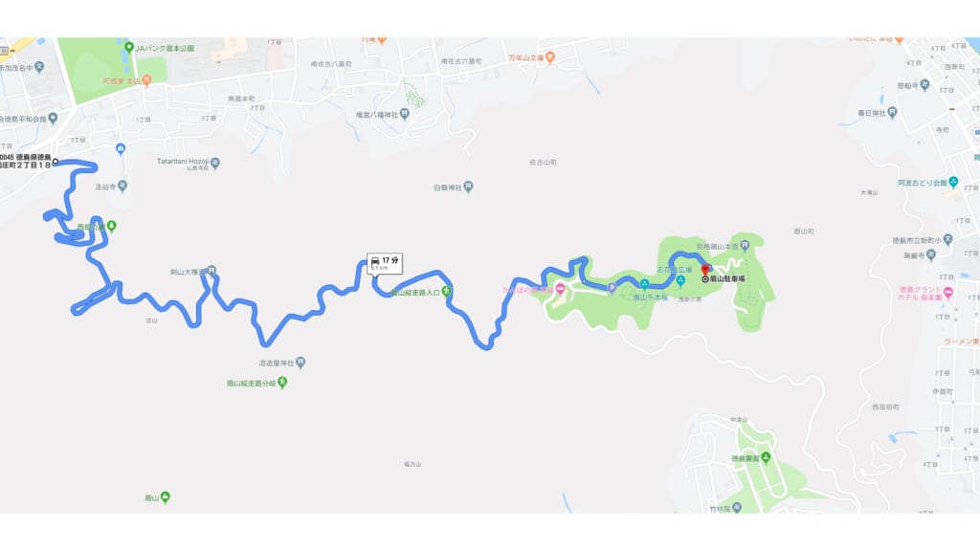Click the 春日神社 shrine marker

pos(893,113)
